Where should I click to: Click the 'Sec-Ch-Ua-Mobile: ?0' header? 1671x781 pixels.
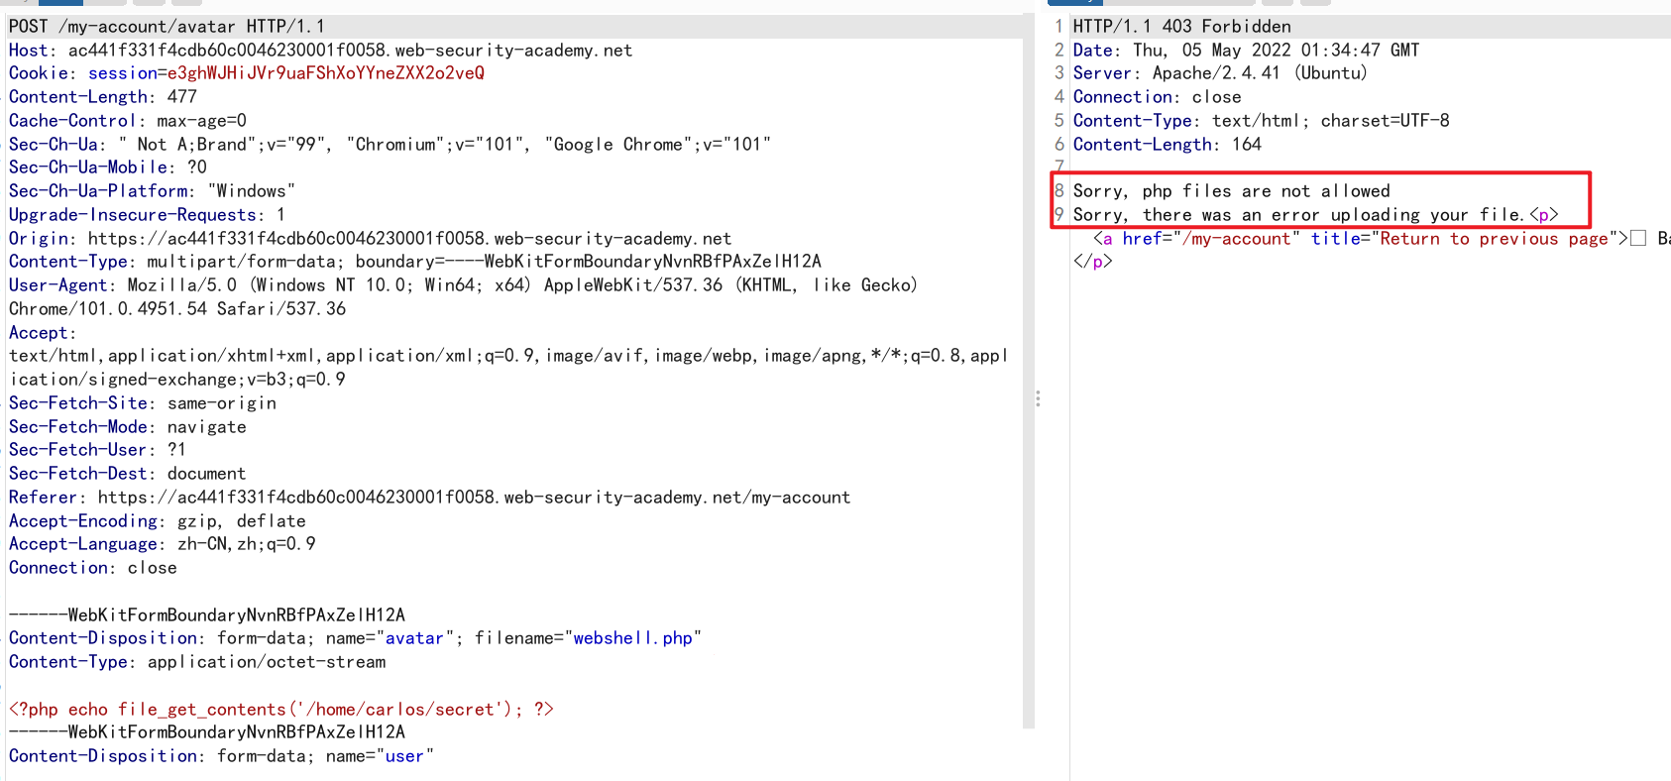click(x=108, y=167)
